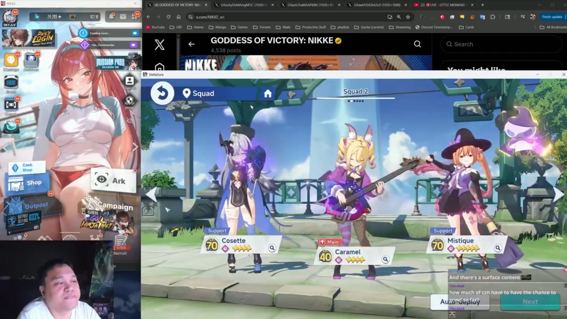Click the blue arrow beside Coming soon

pos(135,33)
